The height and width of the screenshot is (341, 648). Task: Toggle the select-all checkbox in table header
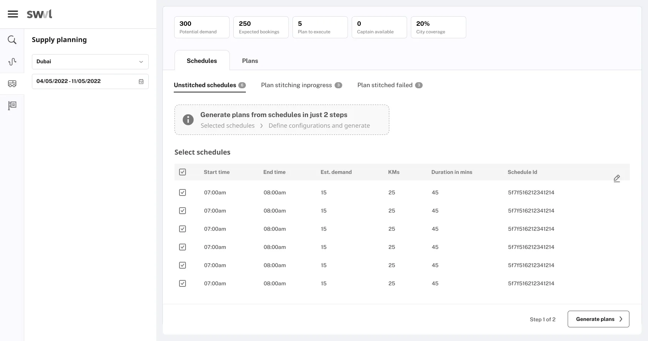click(182, 172)
